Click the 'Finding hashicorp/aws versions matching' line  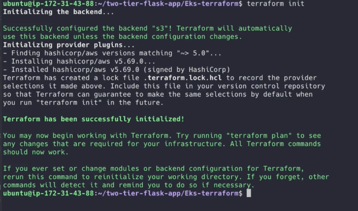click(112, 53)
